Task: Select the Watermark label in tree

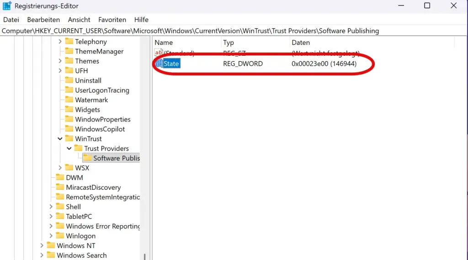Action: coord(91,100)
